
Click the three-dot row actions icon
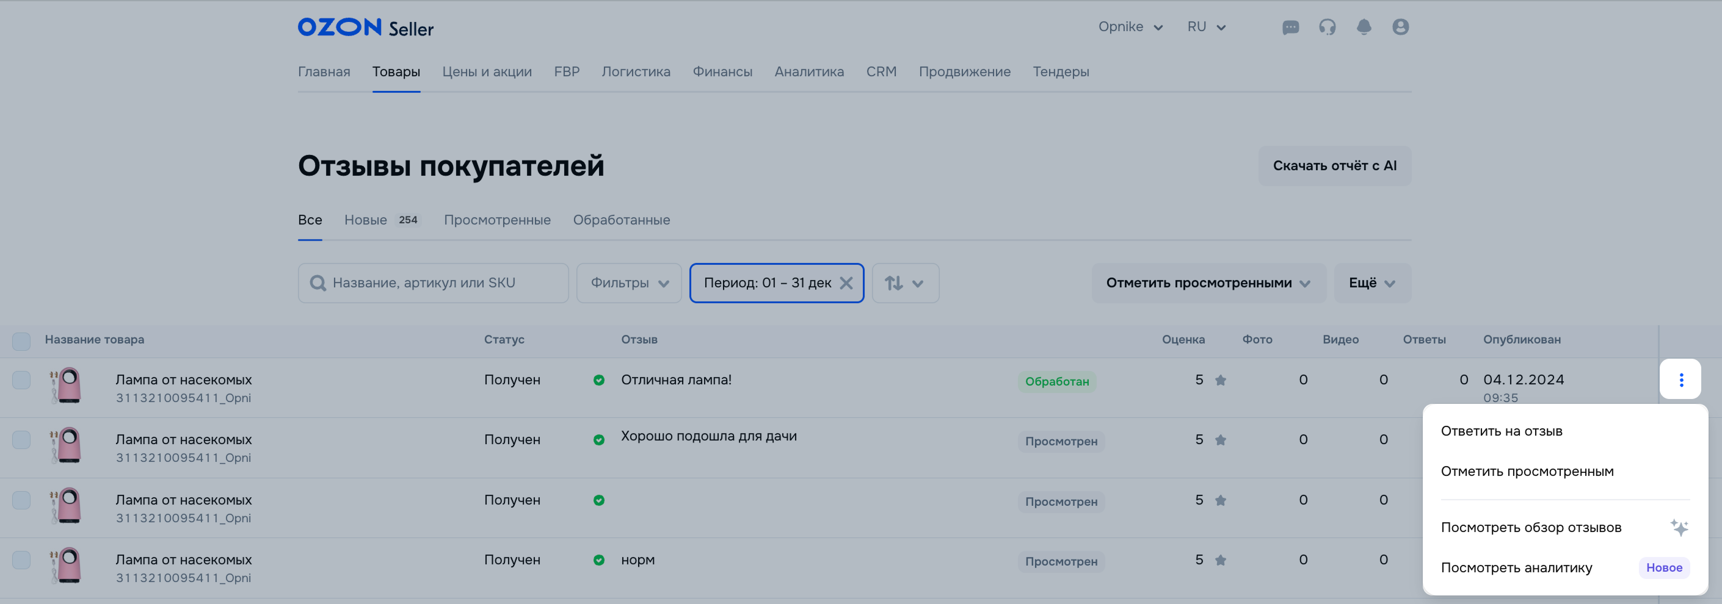pyautogui.click(x=1680, y=379)
